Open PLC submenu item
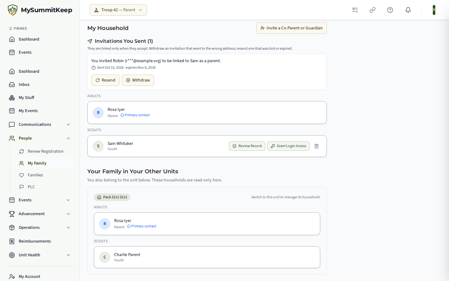The height and width of the screenshot is (281, 449). (45, 187)
